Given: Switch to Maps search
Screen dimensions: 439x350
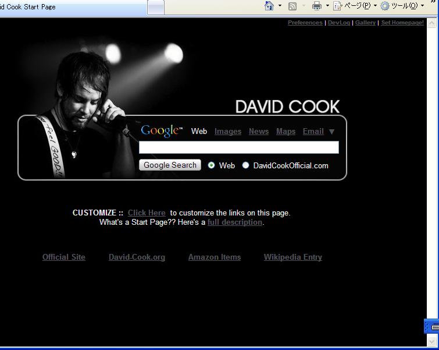Looking at the screenshot, I should [x=285, y=131].
